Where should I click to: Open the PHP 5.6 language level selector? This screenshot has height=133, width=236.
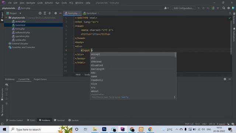(x=189, y=124)
